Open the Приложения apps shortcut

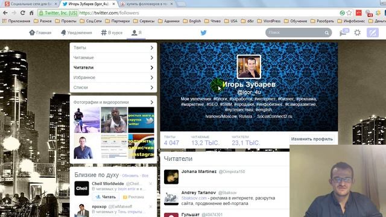16,21
